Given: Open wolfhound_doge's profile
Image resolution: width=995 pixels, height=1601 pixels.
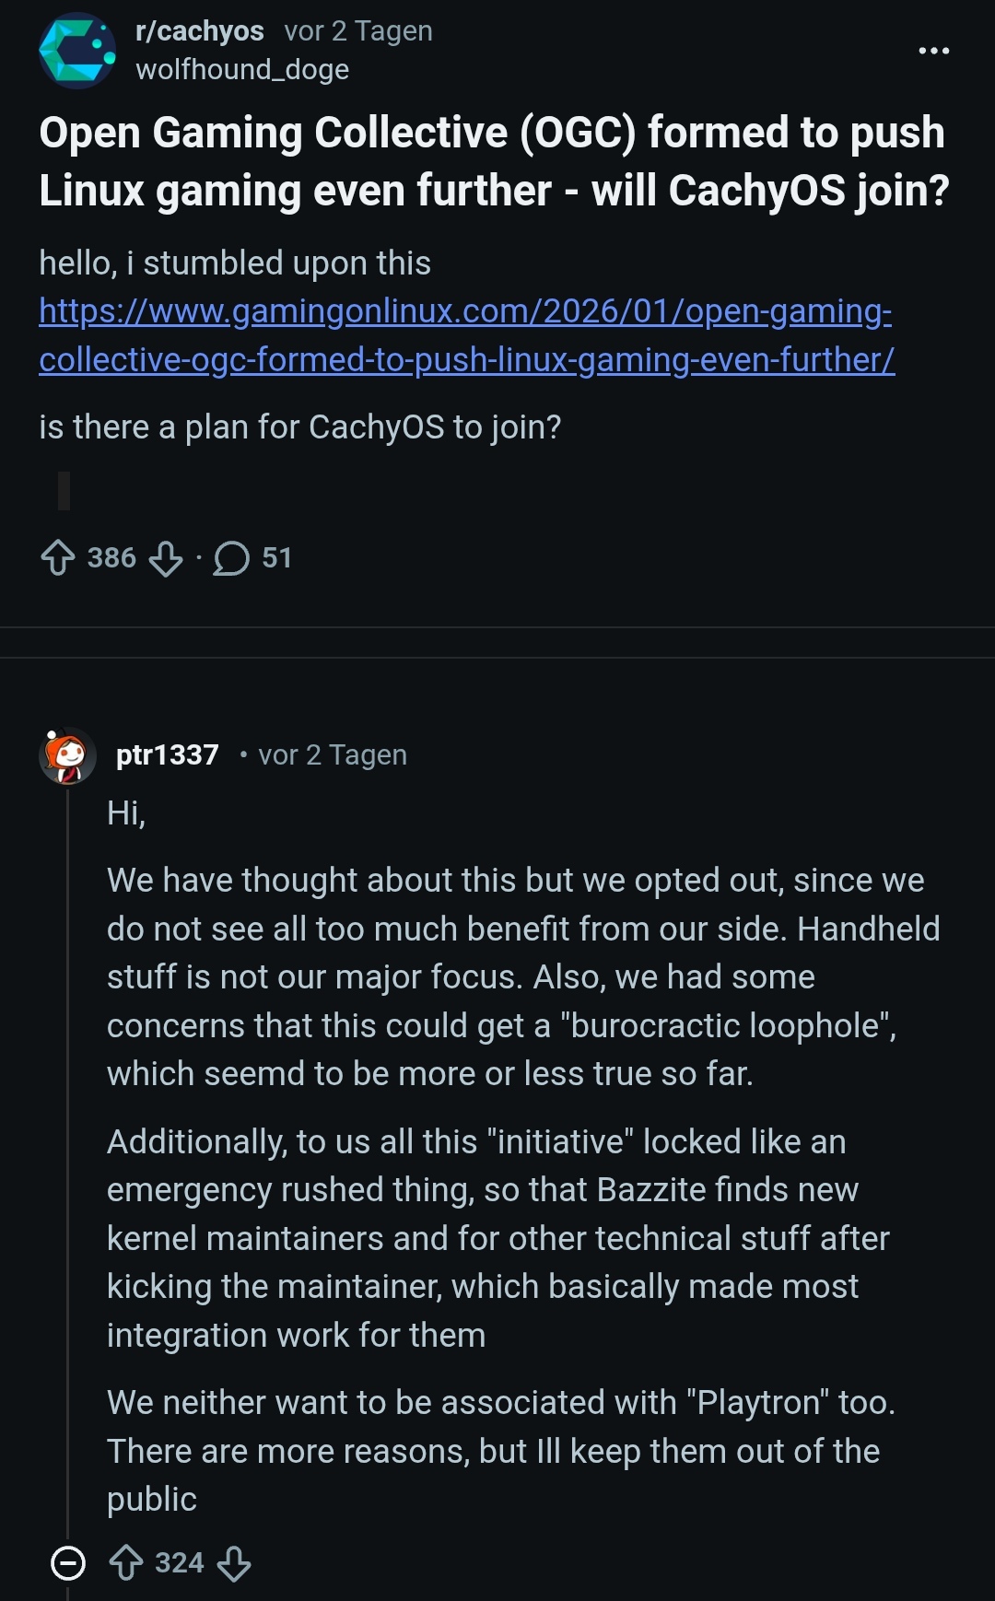Looking at the screenshot, I should pos(242,70).
